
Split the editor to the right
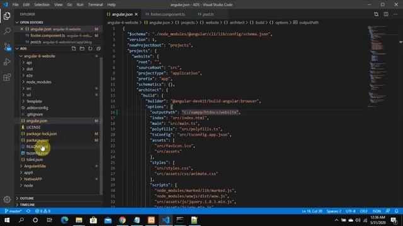(386, 14)
